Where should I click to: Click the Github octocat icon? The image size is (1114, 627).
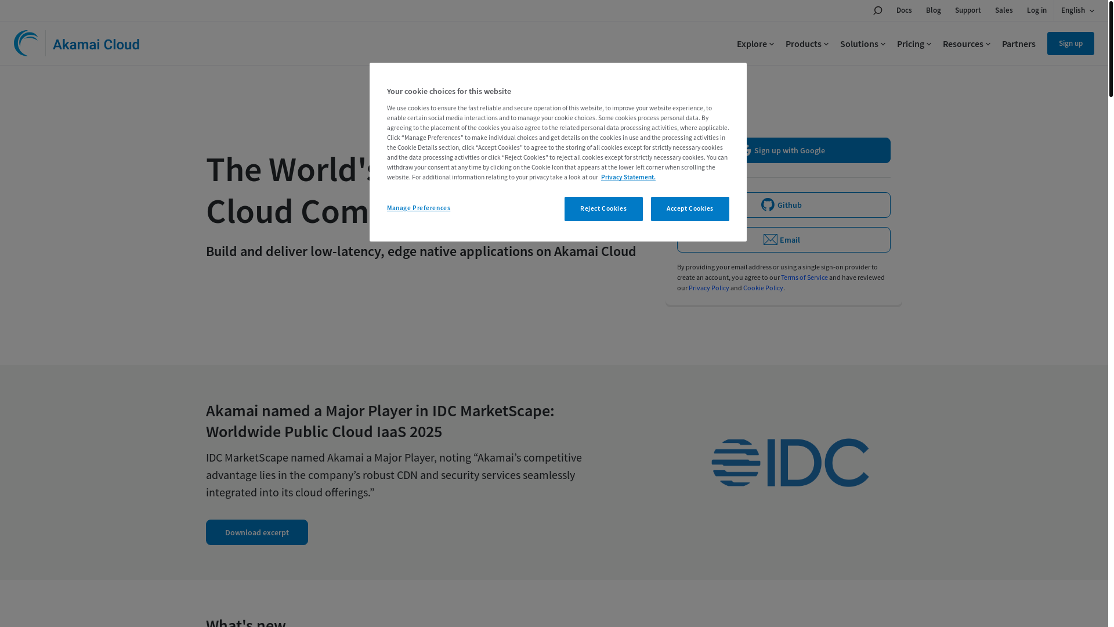pyautogui.click(x=768, y=204)
